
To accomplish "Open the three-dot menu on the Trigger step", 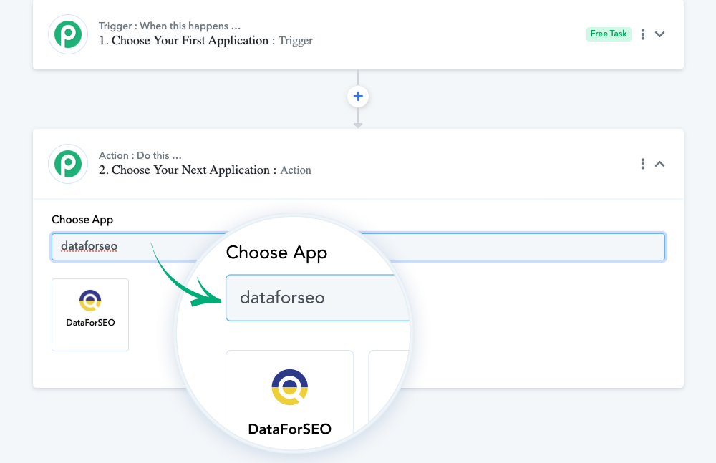I will click(642, 34).
